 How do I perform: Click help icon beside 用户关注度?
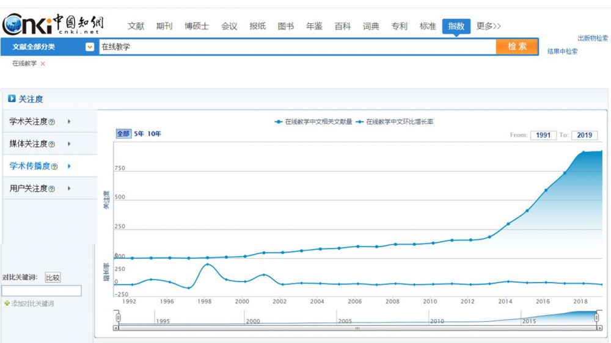[52, 189]
